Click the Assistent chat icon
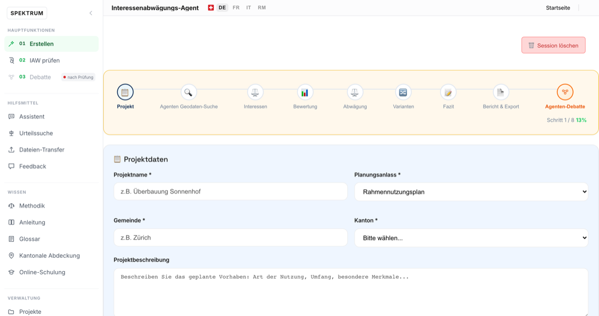Screen dimensions: 599x316 [x=11, y=117]
